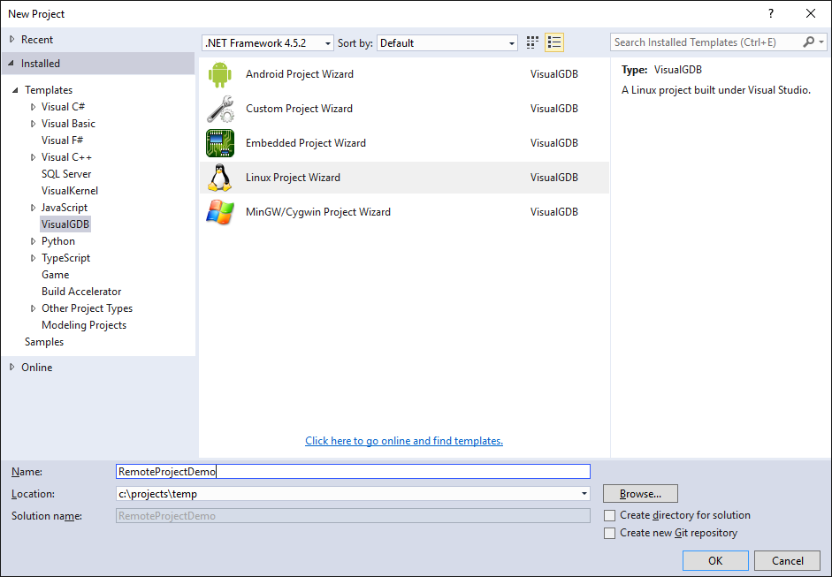Open the Sort by Default dropdown
The image size is (832, 577).
(x=447, y=43)
